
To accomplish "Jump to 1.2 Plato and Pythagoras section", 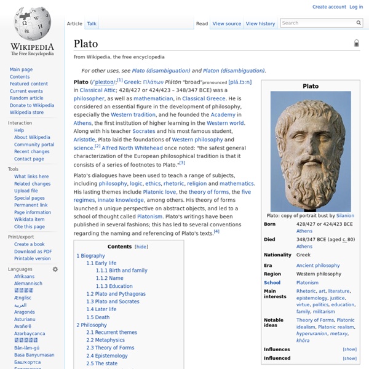I will [x=116, y=294].
